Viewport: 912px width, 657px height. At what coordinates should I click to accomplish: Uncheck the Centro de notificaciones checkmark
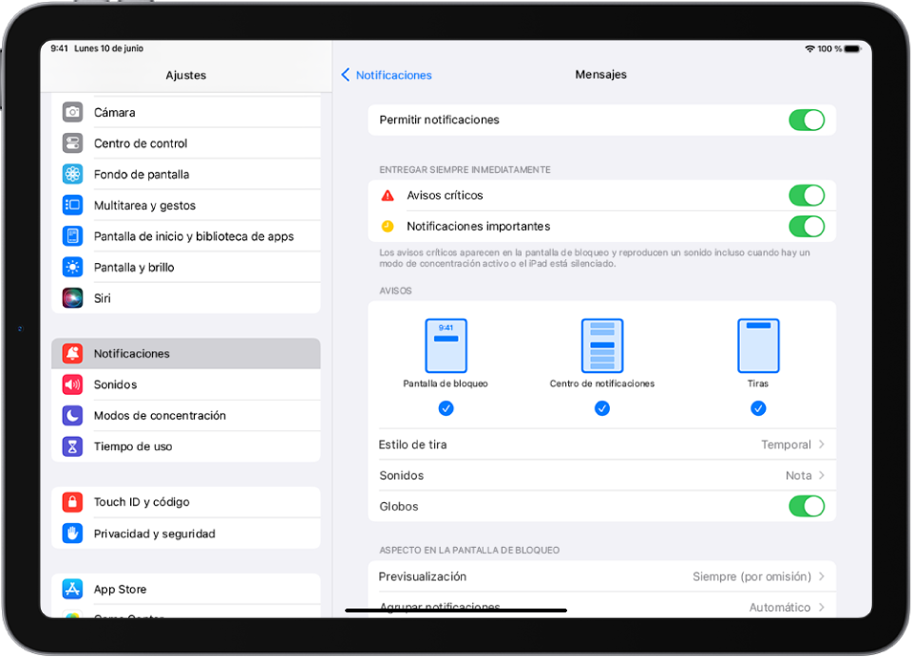click(x=602, y=408)
